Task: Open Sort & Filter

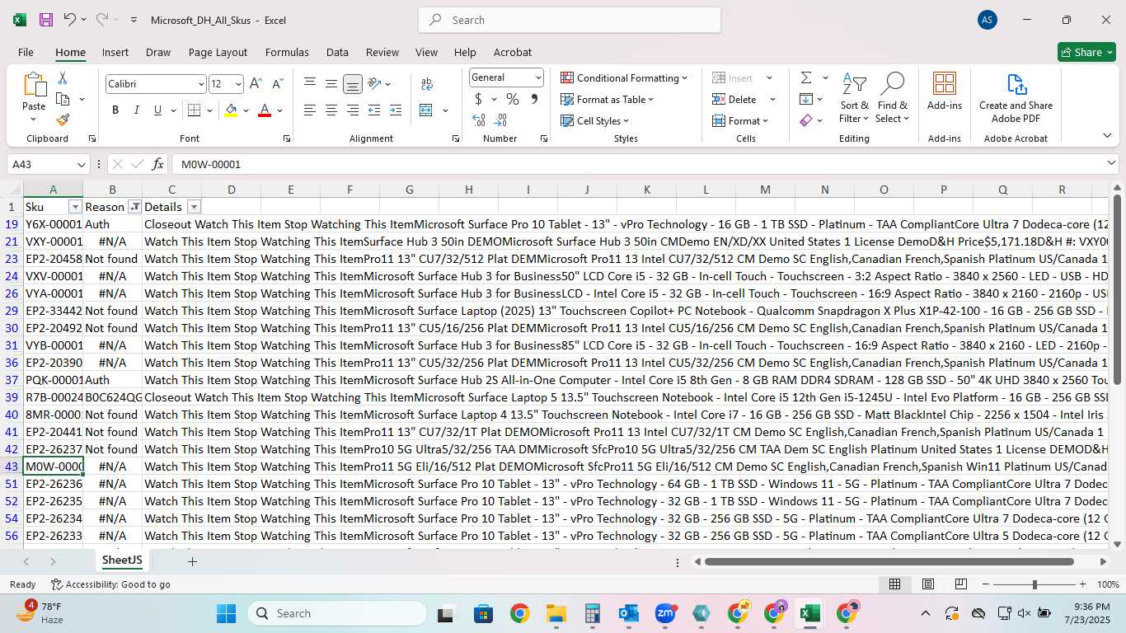Action: click(854, 98)
